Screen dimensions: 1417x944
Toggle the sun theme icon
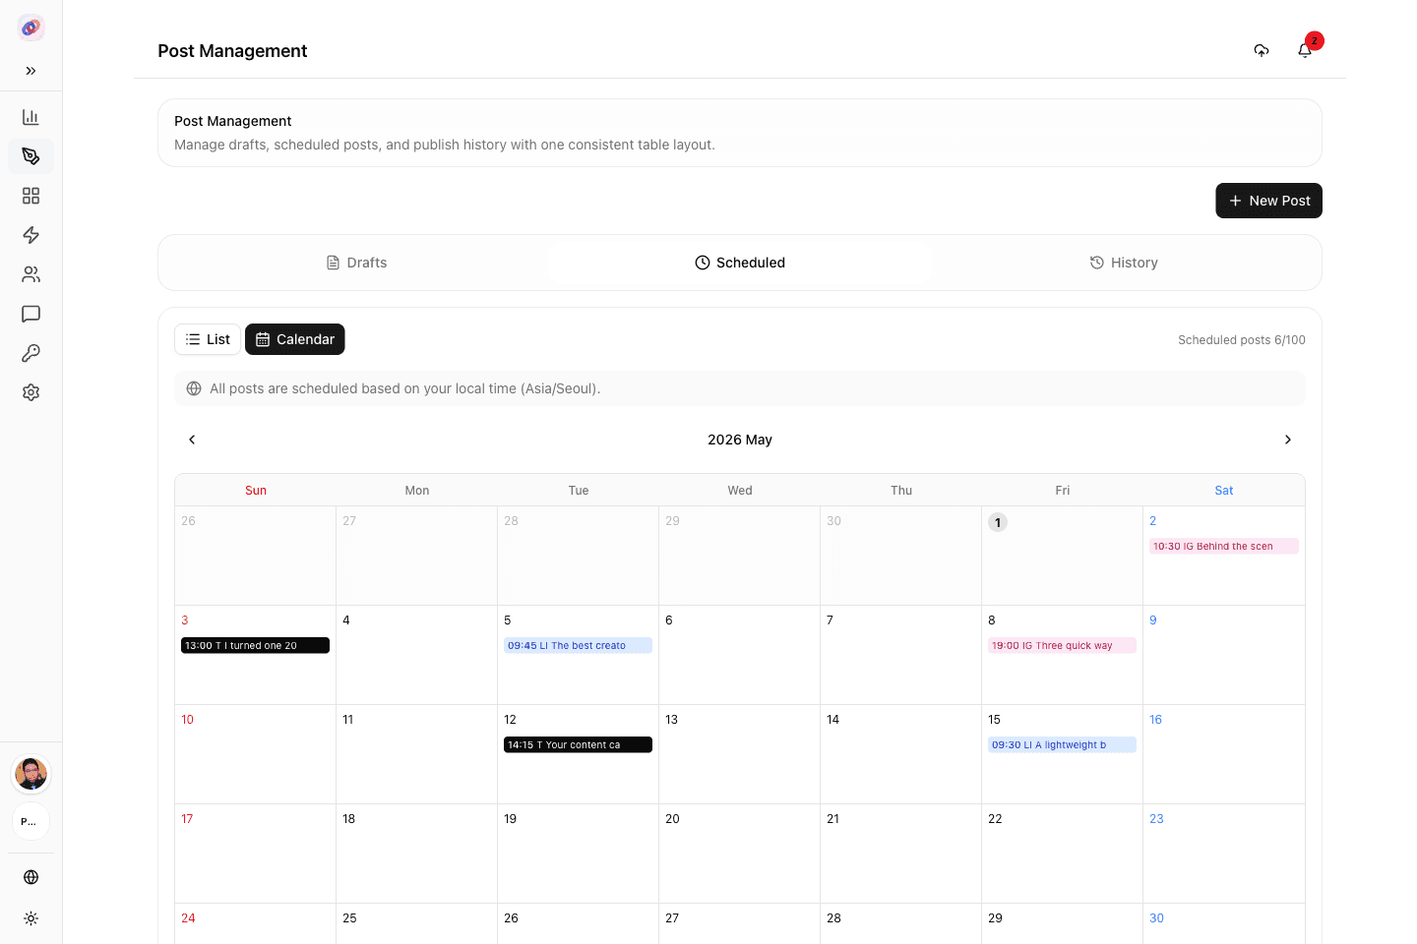pos(31,918)
